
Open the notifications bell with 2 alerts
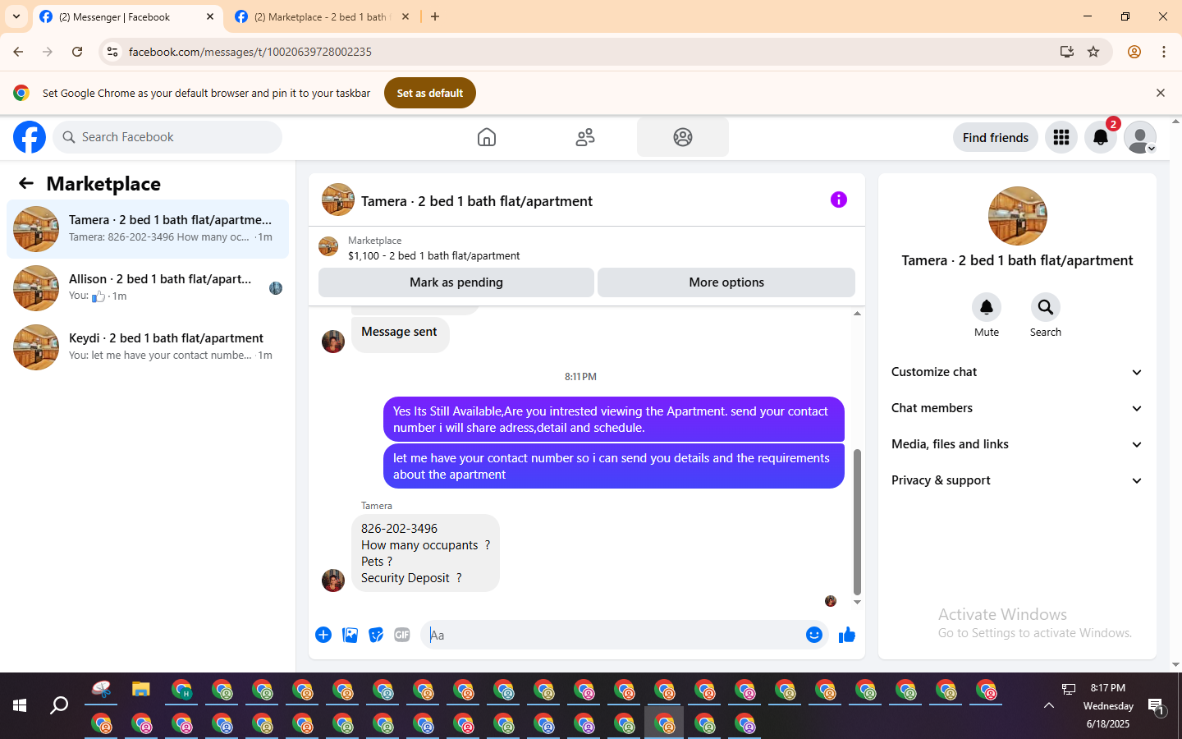click(1101, 137)
